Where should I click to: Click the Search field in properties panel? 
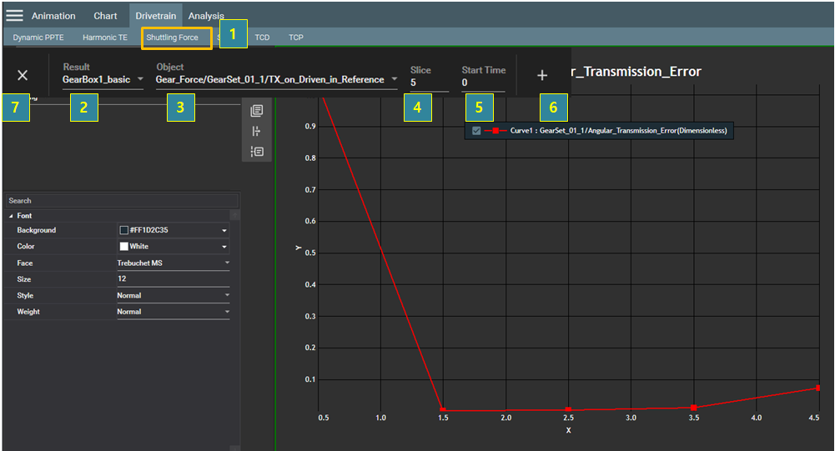click(121, 201)
